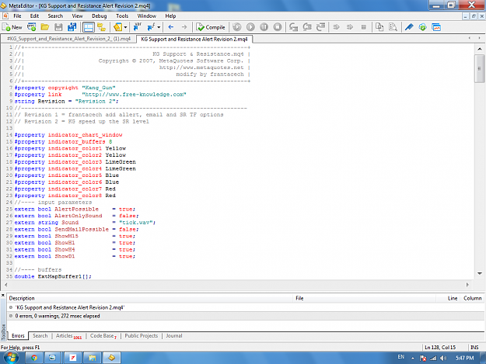486x364 pixels.
Task: Close the Toolbox panel with X
Action: coord(3,296)
